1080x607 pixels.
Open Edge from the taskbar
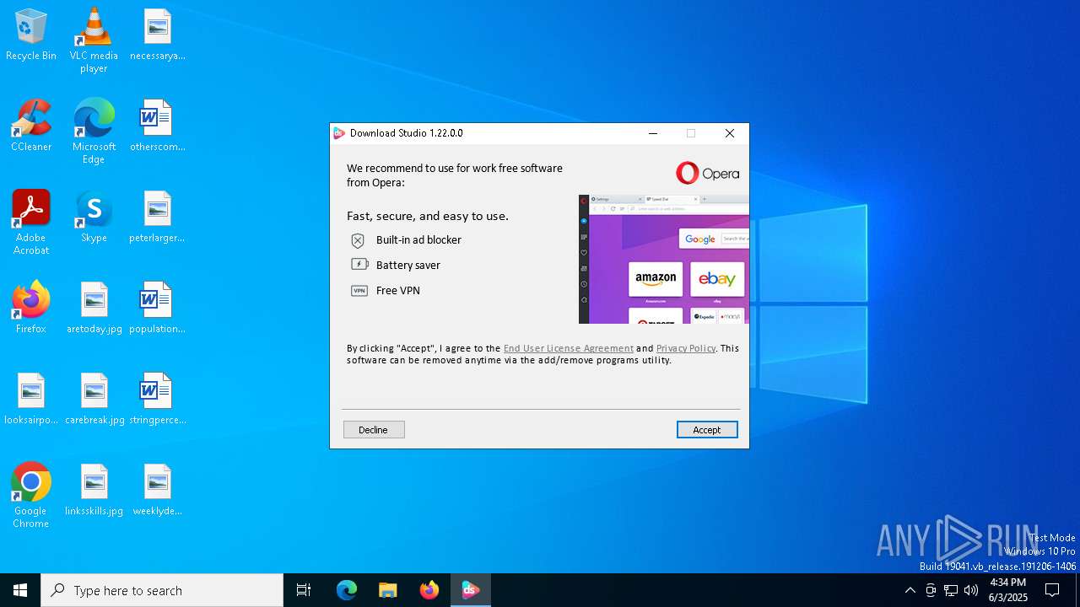[x=347, y=590]
